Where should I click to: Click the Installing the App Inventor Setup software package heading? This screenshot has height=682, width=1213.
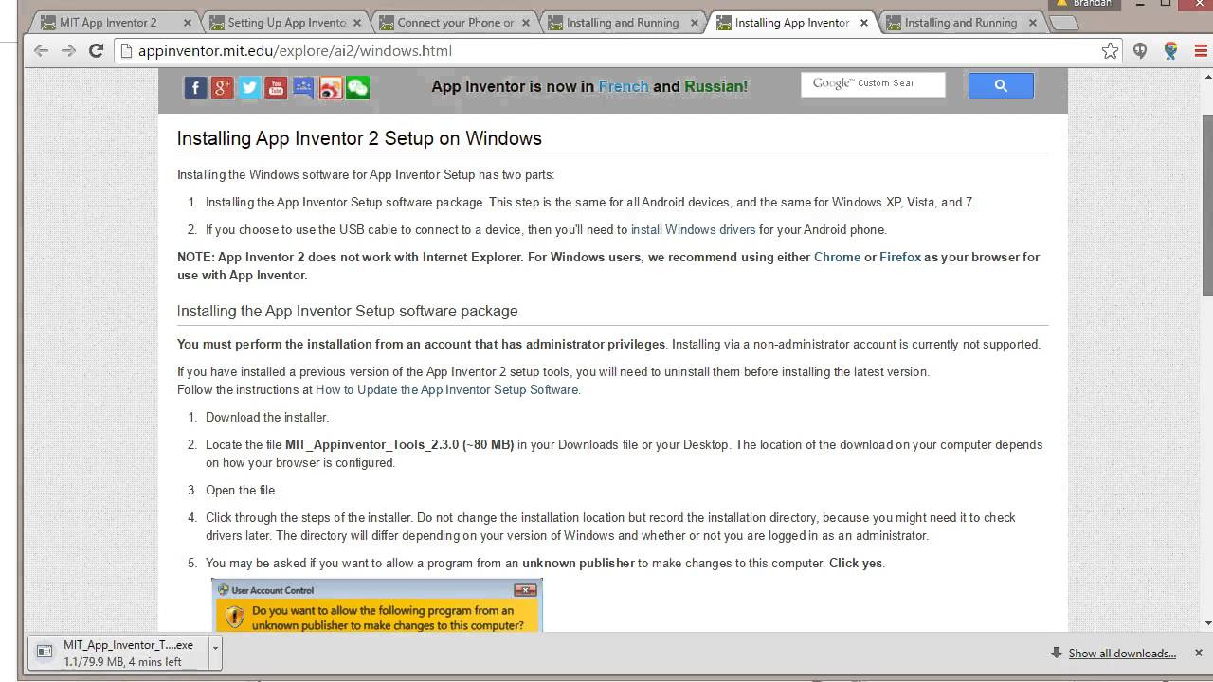(347, 311)
